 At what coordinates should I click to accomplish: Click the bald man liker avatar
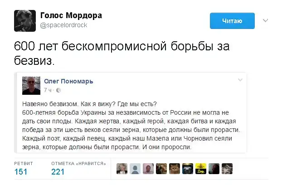[148, 169]
